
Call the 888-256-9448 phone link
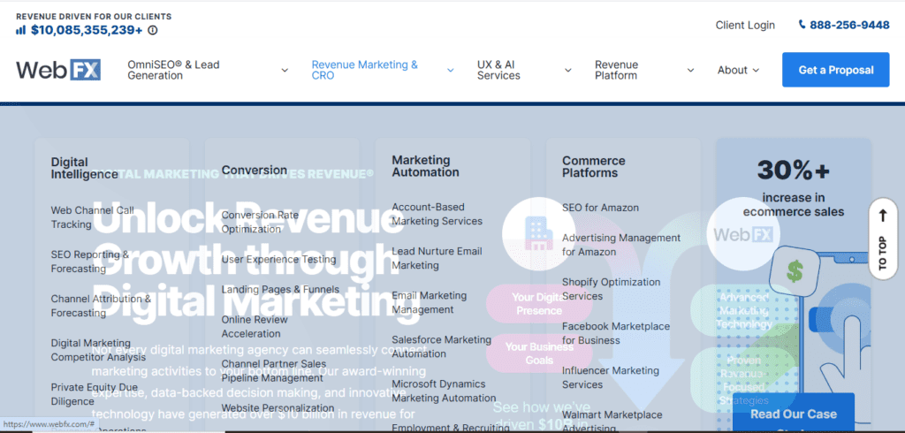(849, 25)
